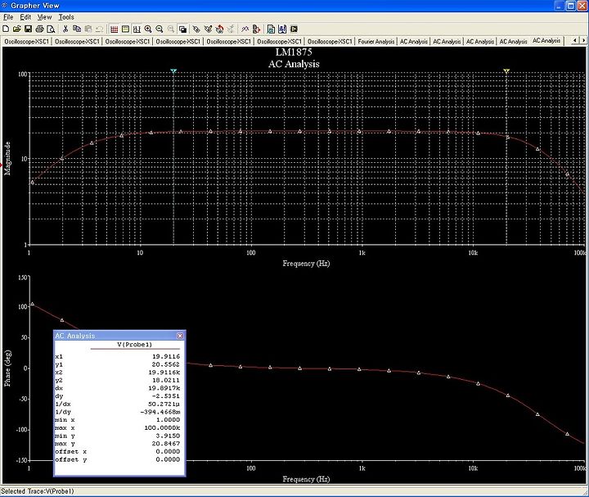This screenshot has height=497, width=589.
Task: Save the graph with floppy icon
Action: [28, 29]
